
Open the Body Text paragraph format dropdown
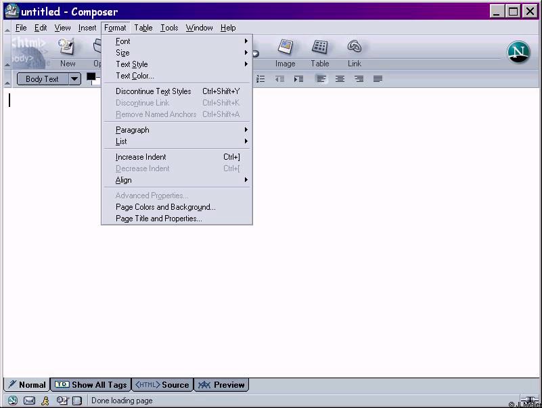coord(74,79)
